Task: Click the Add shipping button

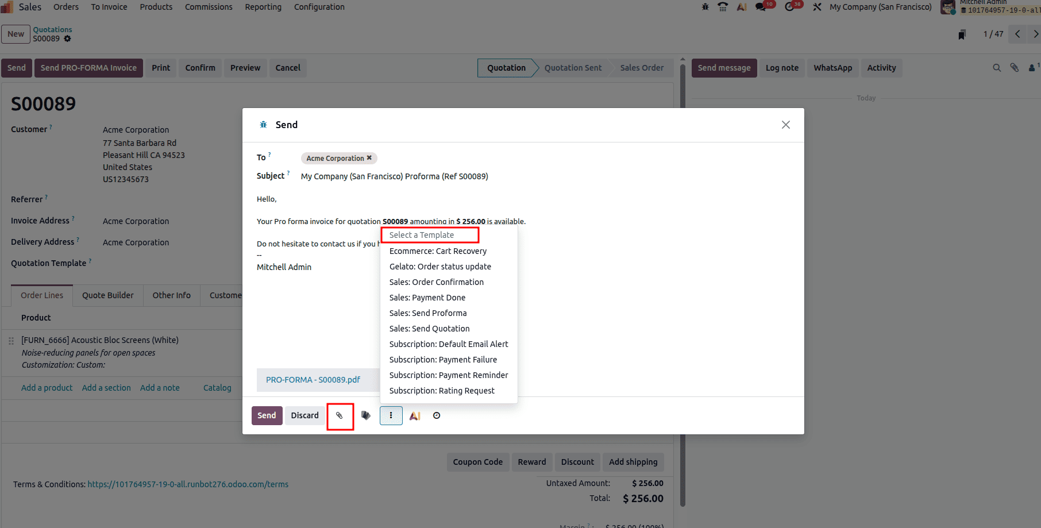Action: 633,462
